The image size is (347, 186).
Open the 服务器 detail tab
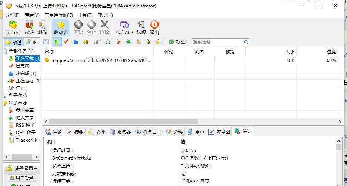coord(121,132)
